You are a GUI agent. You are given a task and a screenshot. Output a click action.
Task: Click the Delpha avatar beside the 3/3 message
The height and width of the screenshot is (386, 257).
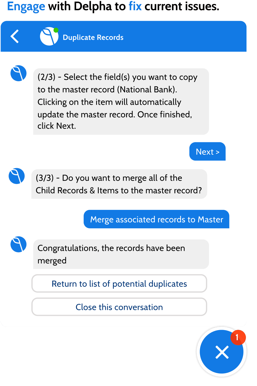coord(17,176)
